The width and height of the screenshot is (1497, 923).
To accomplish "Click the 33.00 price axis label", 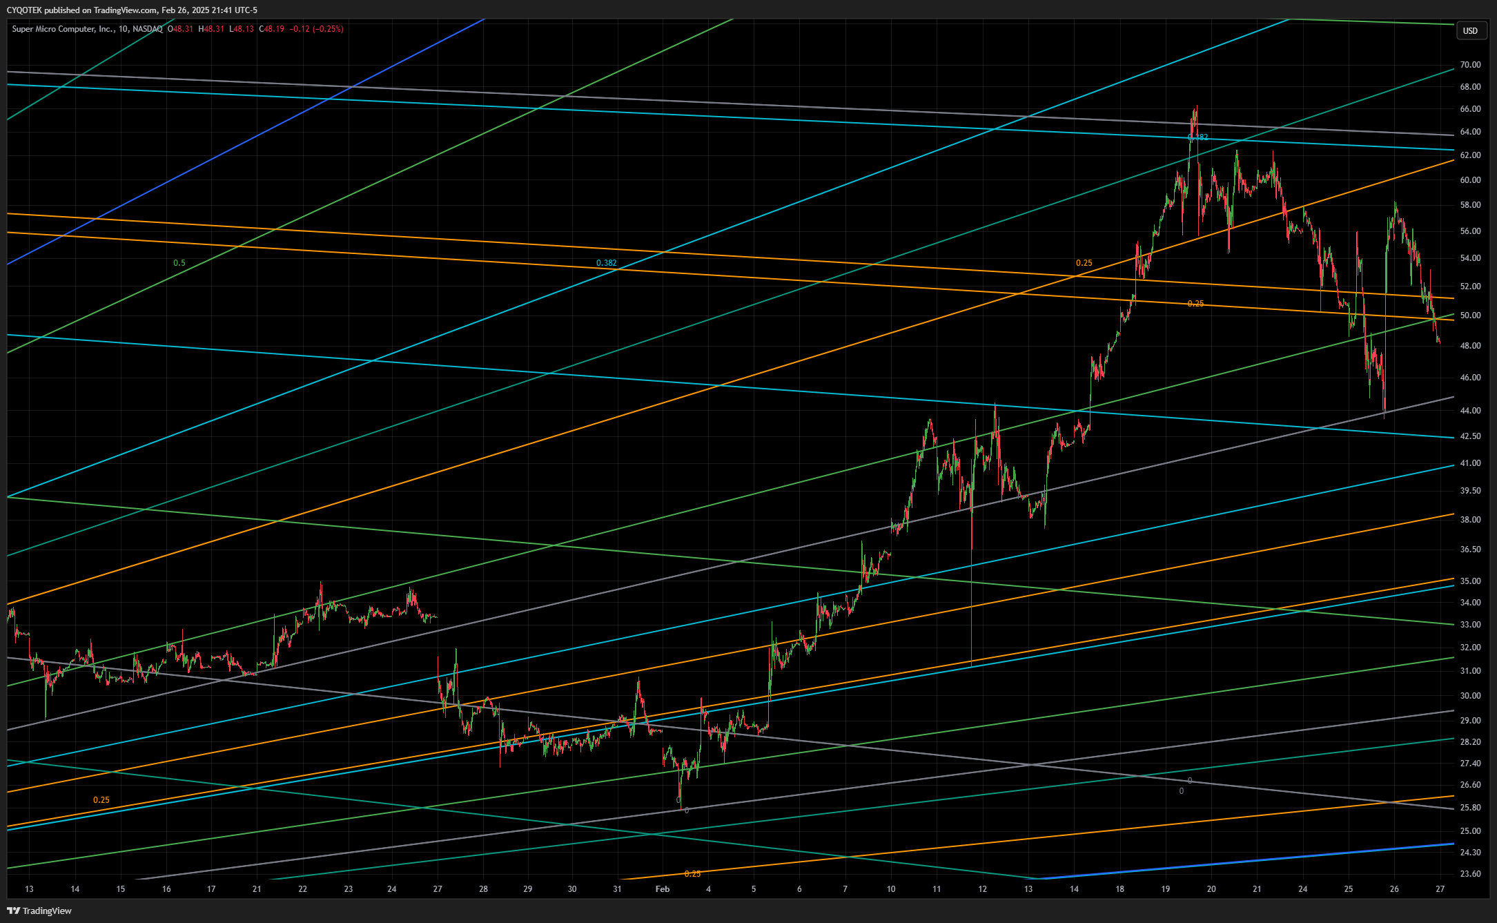I will click(x=1470, y=625).
